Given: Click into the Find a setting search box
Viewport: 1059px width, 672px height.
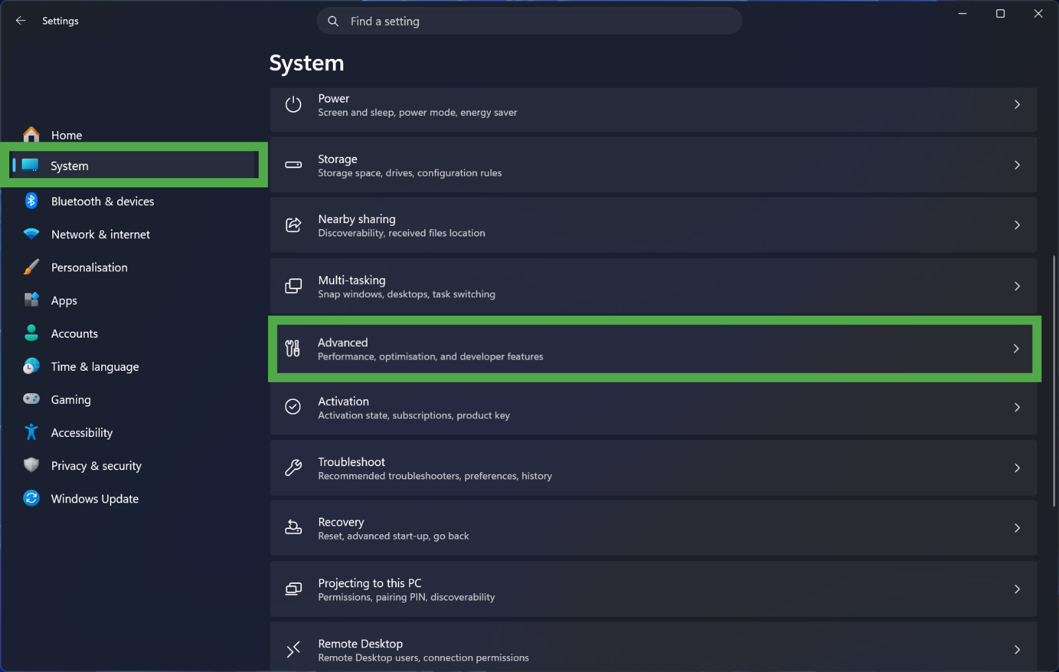Looking at the screenshot, I should (x=529, y=21).
